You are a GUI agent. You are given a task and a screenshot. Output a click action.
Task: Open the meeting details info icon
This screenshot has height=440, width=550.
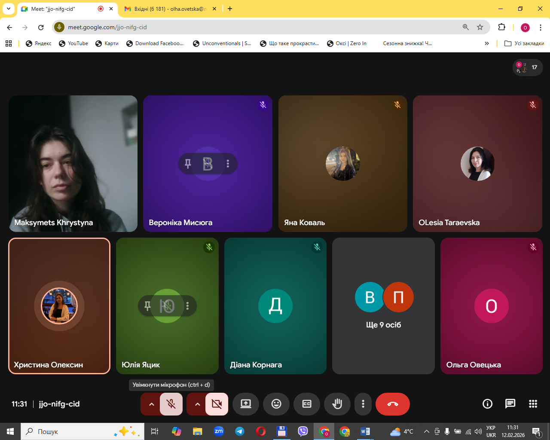[x=487, y=403]
